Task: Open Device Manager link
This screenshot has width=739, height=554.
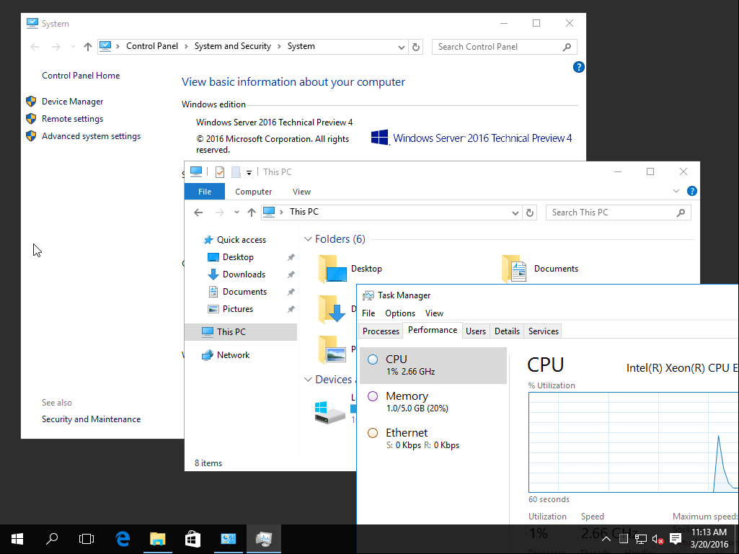Action: [x=72, y=102]
